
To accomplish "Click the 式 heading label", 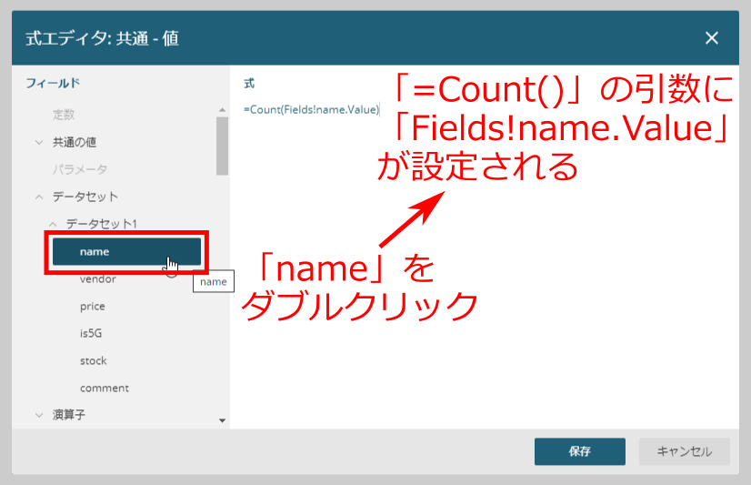I will coord(249,84).
